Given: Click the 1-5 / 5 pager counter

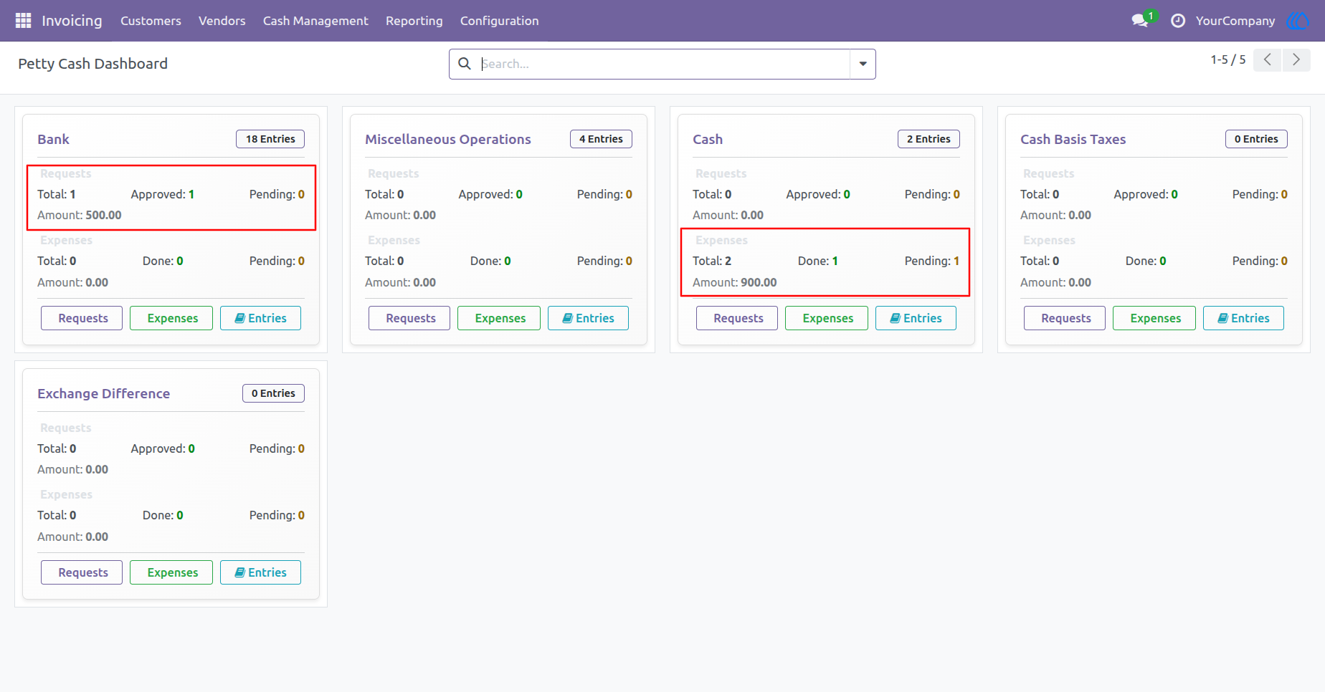Looking at the screenshot, I should point(1227,60).
